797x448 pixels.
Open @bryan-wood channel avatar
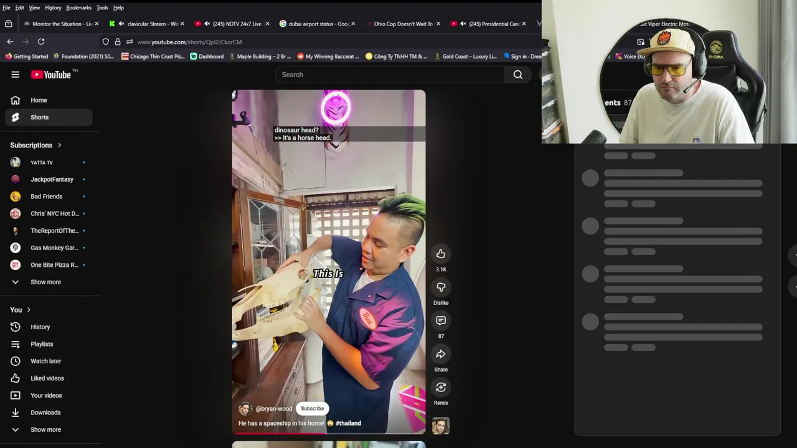point(245,409)
